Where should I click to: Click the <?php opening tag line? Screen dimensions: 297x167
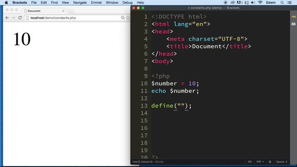pyautogui.click(x=161, y=76)
